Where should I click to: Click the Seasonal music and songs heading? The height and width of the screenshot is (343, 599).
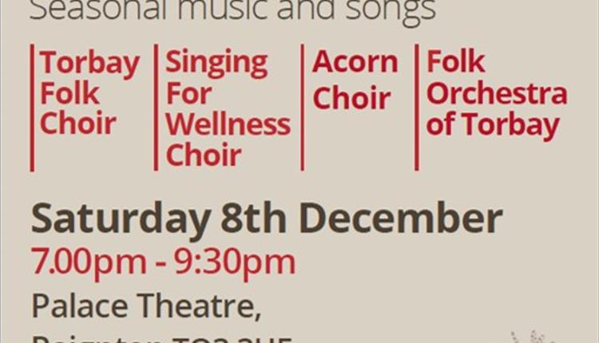232,10
